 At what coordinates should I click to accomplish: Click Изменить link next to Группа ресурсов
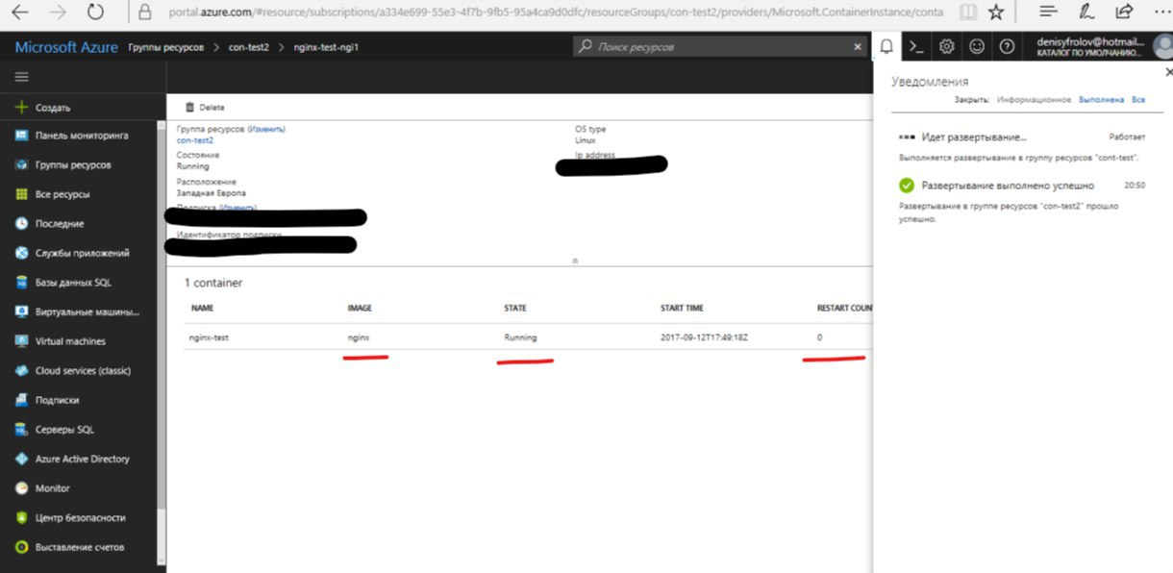coord(266,129)
